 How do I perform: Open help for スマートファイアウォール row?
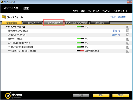pyautogui.click(x=127, y=27)
